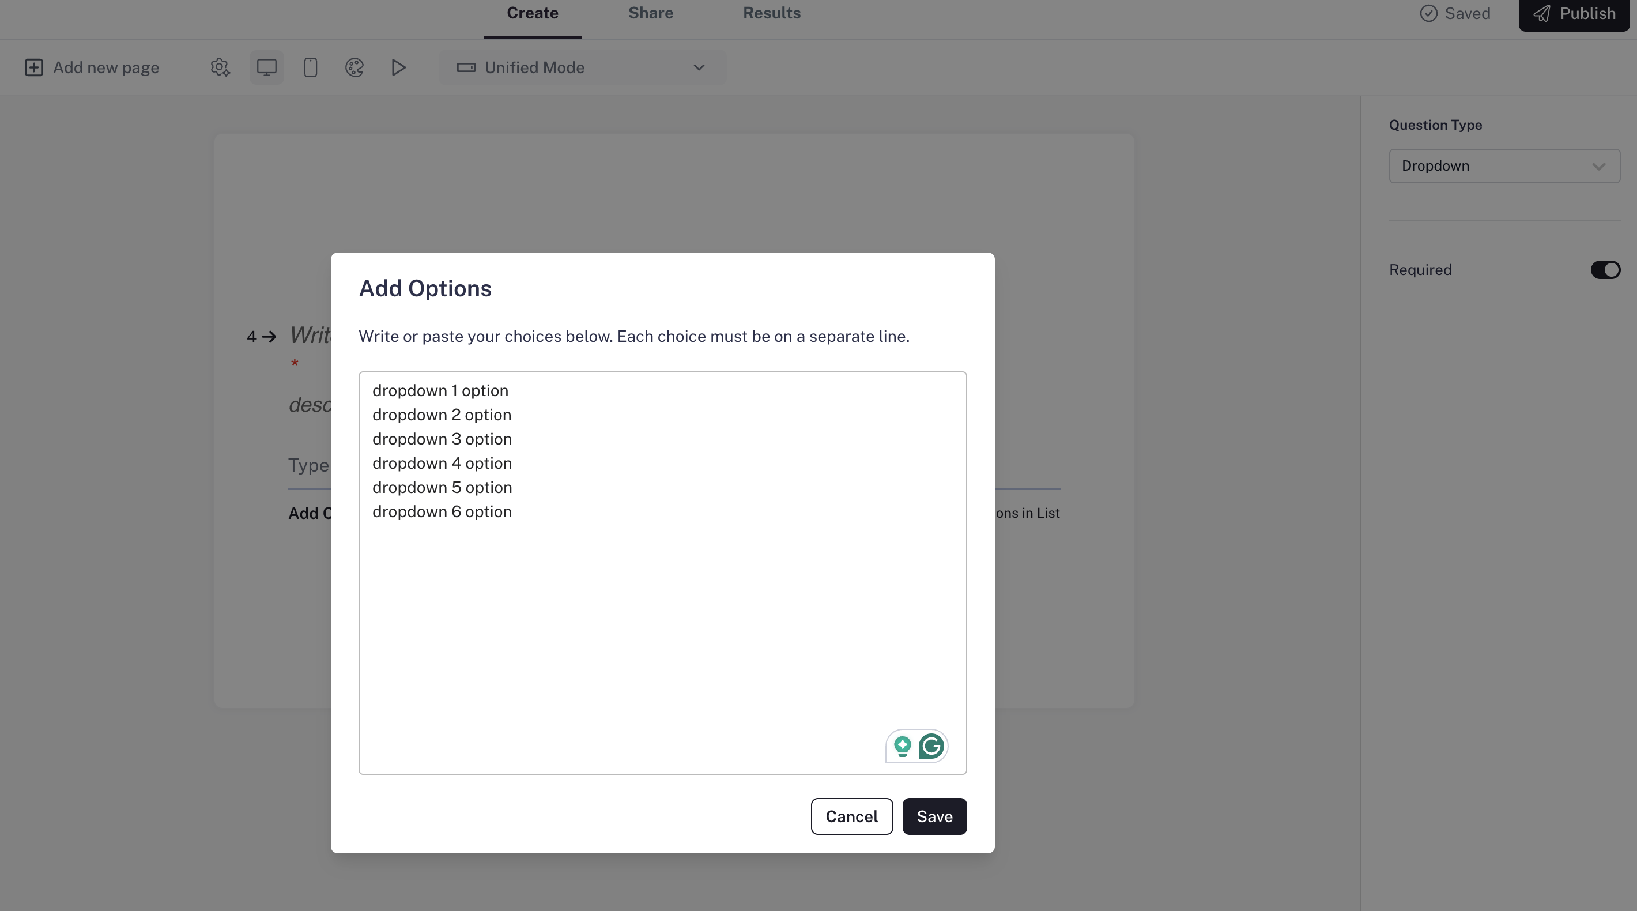This screenshot has height=911, width=1637.
Task: Click the Unified Mode chevron arrow
Action: point(699,67)
